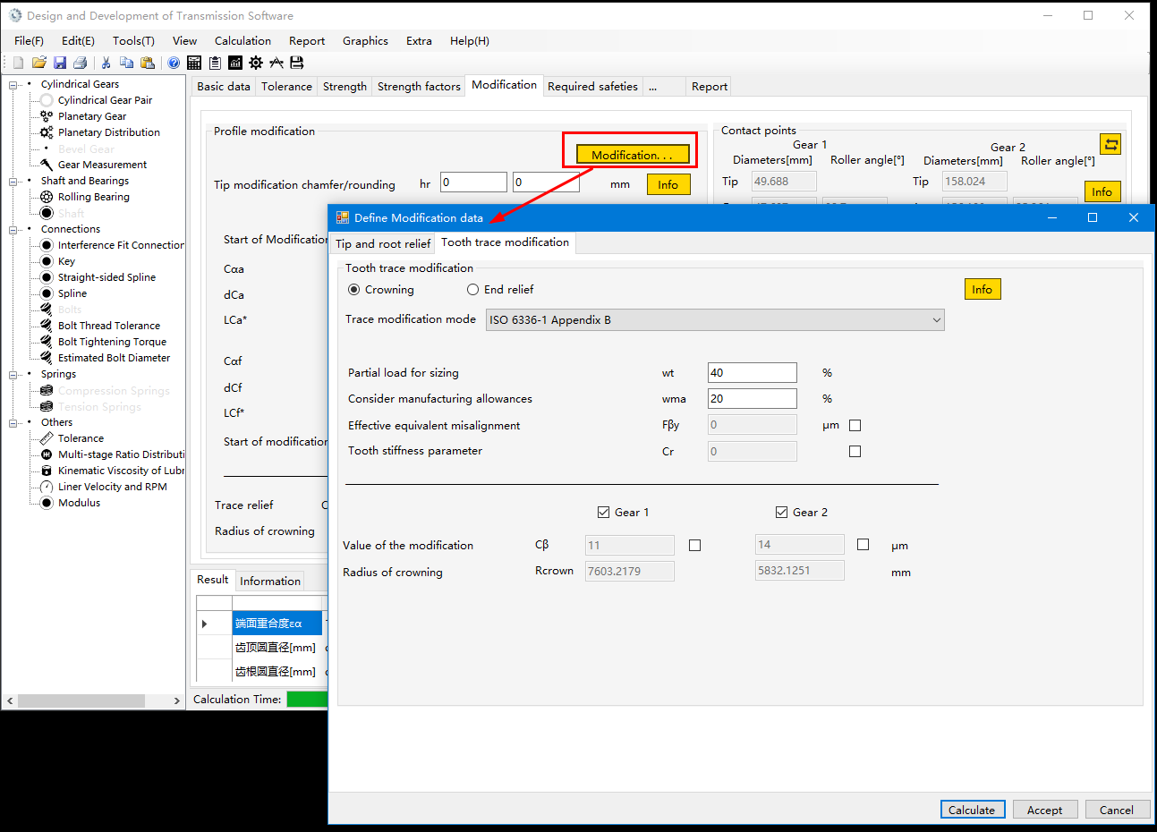Screen dimensions: 1157x832
Task: Click the yellow Modification... button
Action: 633,155
